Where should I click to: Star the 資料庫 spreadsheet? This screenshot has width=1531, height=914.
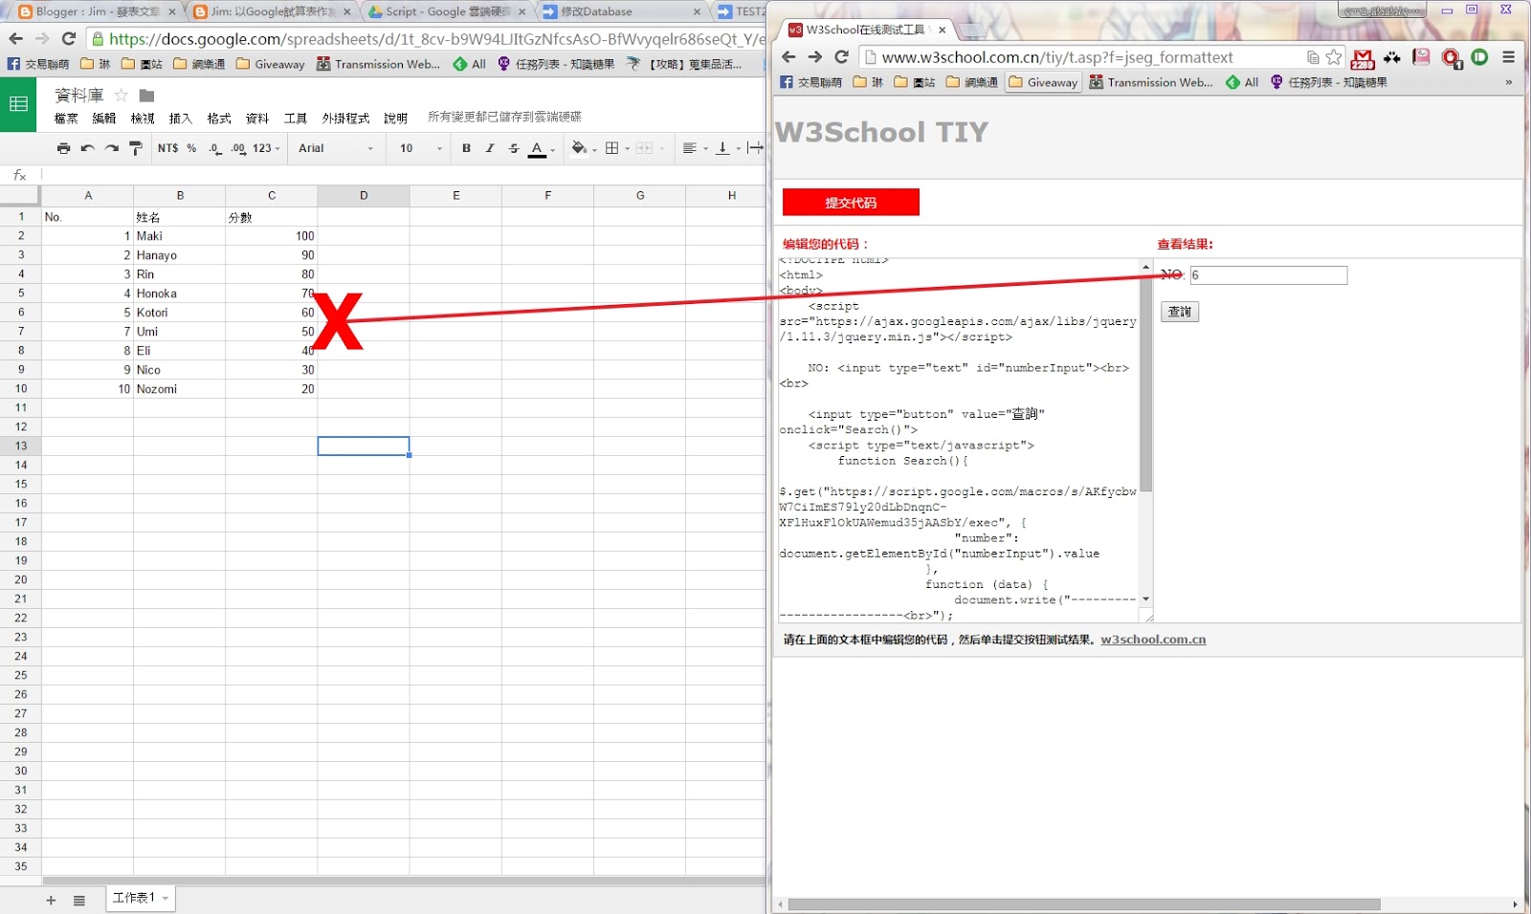(x=121, y=96)
